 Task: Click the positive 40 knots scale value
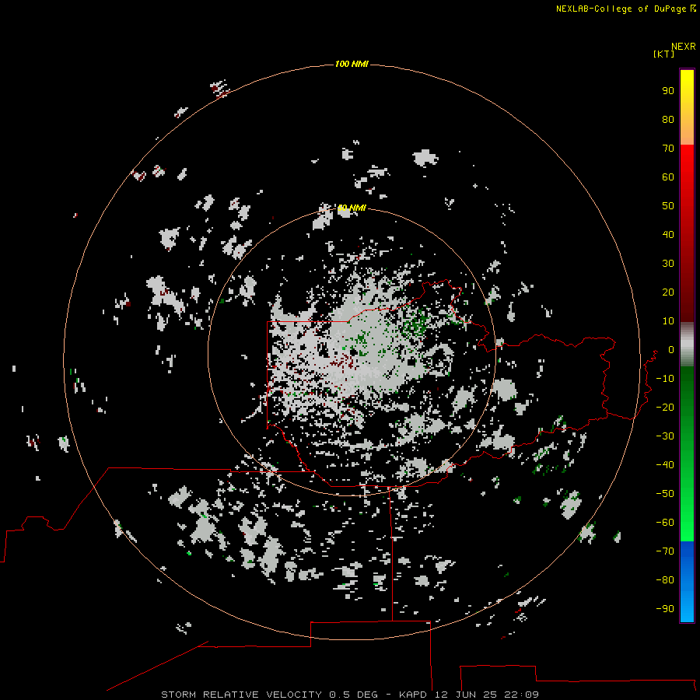pos(668,234)
